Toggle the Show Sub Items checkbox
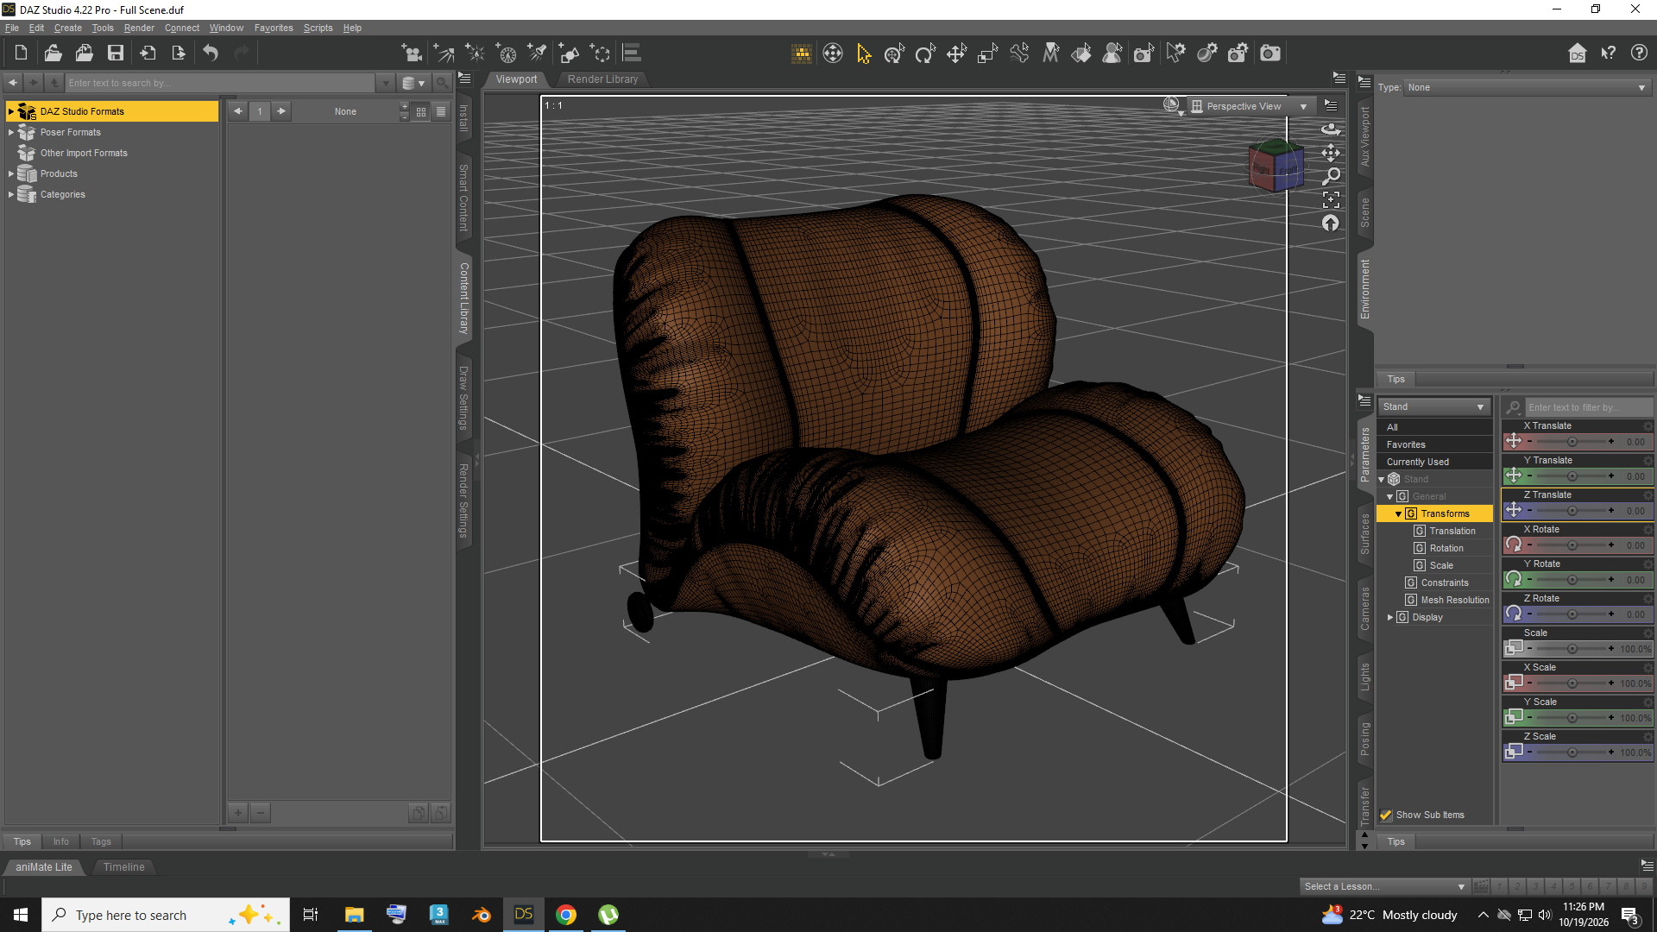Viewport: 1657px width, 932px height. point(1386,815)
